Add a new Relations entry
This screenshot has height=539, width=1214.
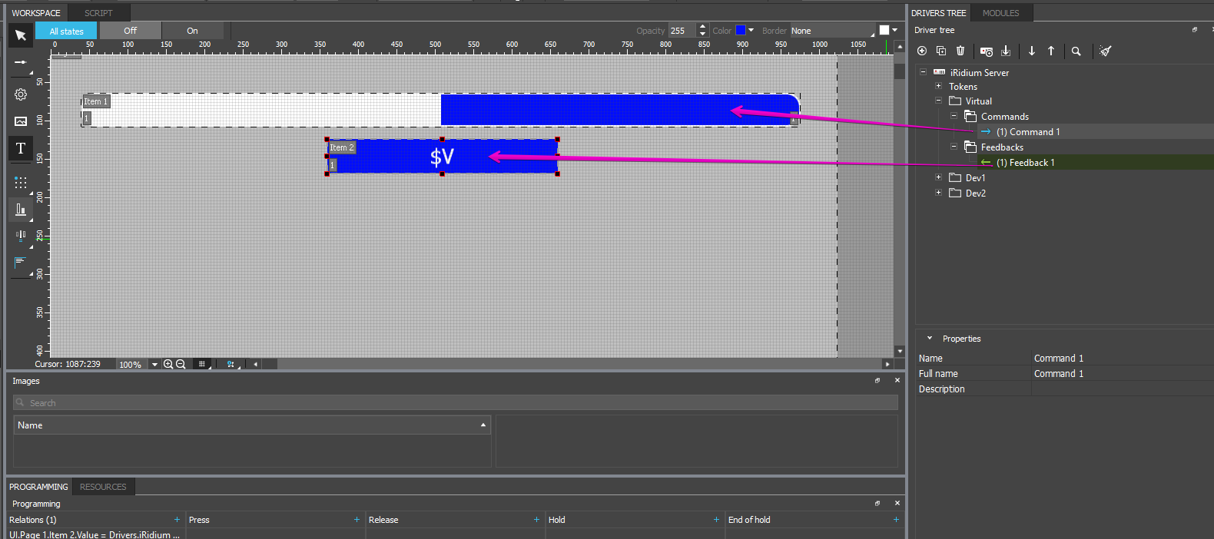pyautogui.click(x=177, y=520)
